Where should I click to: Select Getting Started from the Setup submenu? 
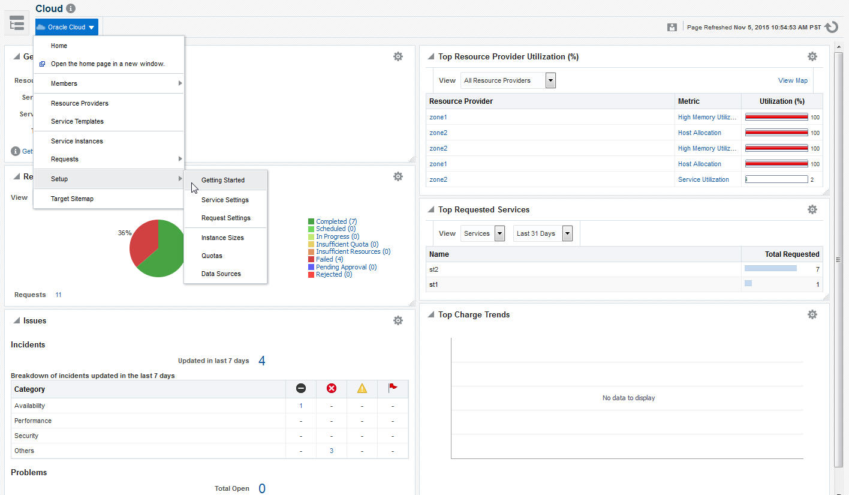coord(223,180)
